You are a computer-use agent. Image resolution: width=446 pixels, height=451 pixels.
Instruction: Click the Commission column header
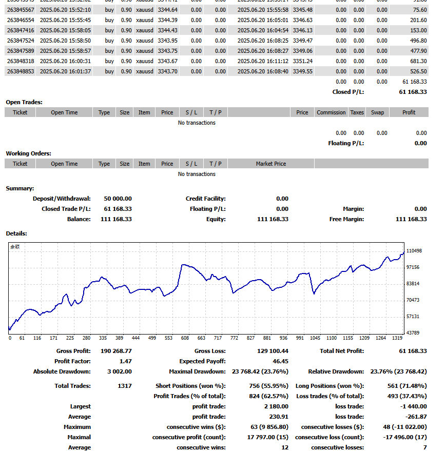[331, 112]
